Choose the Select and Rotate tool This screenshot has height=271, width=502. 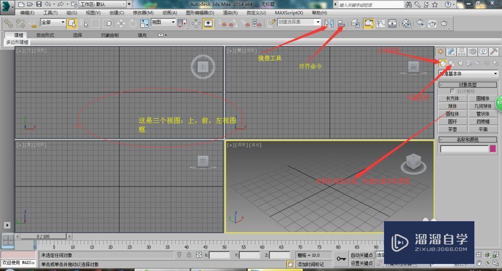(133, 24)
